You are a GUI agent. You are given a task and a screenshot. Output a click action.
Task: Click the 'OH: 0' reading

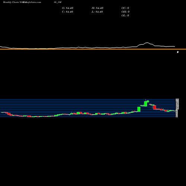coord(125,12)
